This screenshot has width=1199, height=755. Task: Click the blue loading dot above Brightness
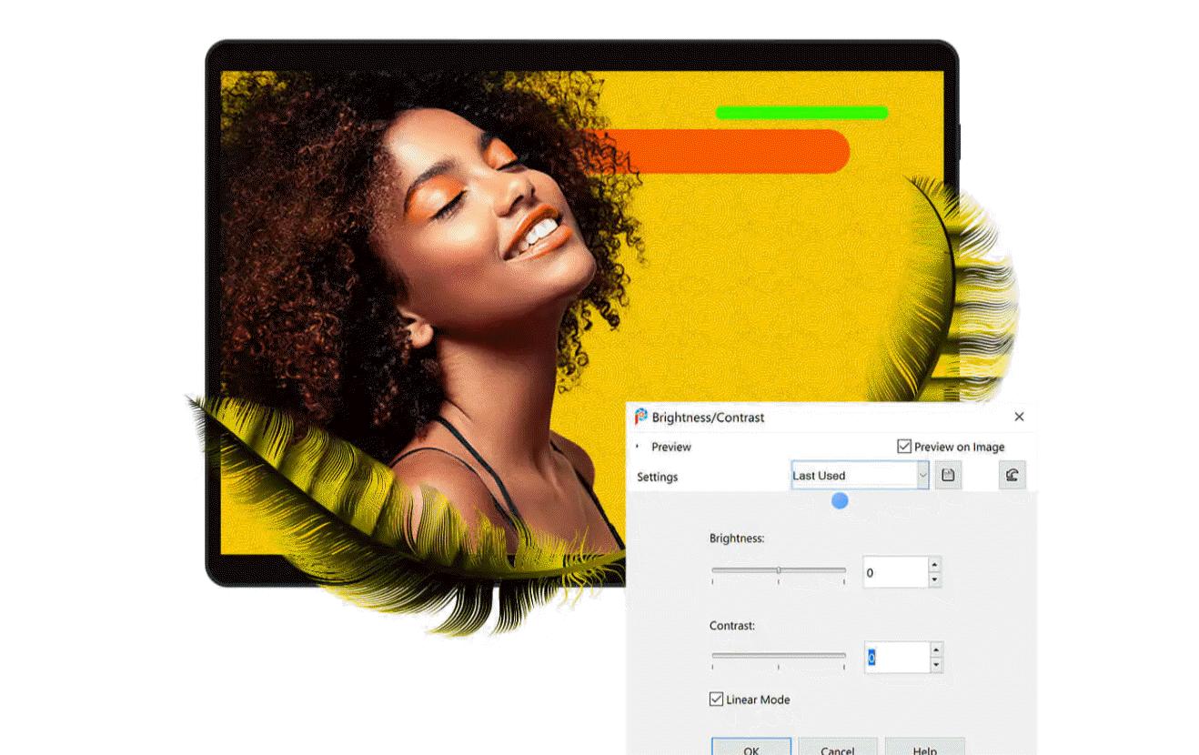pos(838,500)
